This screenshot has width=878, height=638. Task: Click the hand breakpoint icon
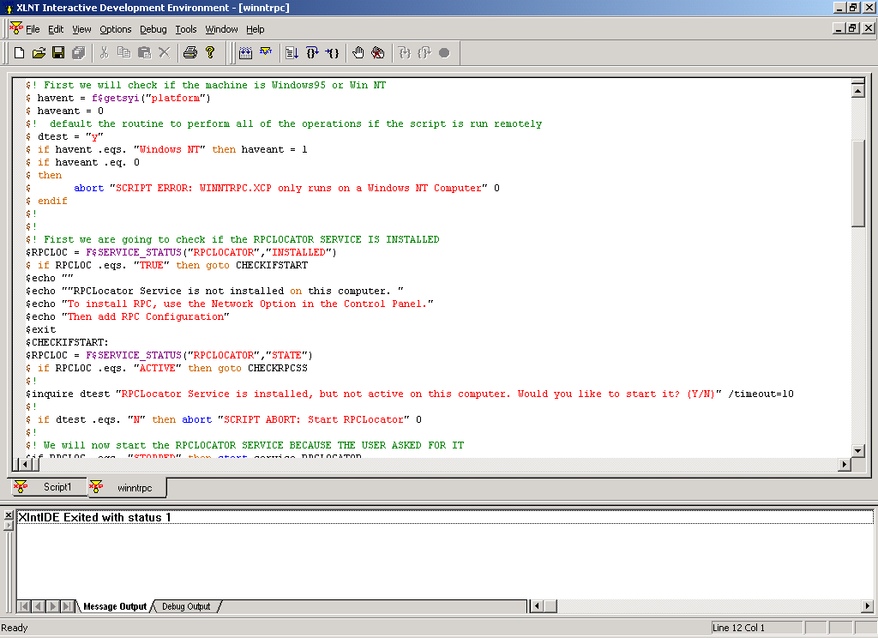point(358,52)
